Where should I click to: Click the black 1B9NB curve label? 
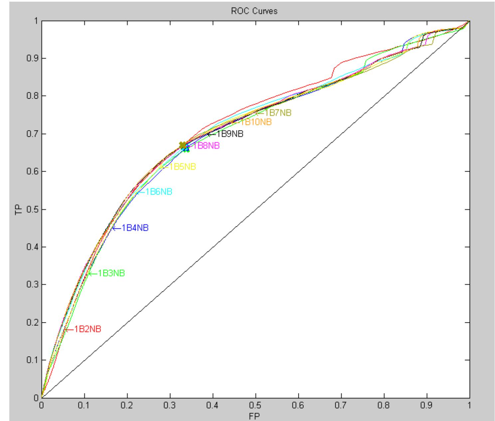[x=230, y=134]
